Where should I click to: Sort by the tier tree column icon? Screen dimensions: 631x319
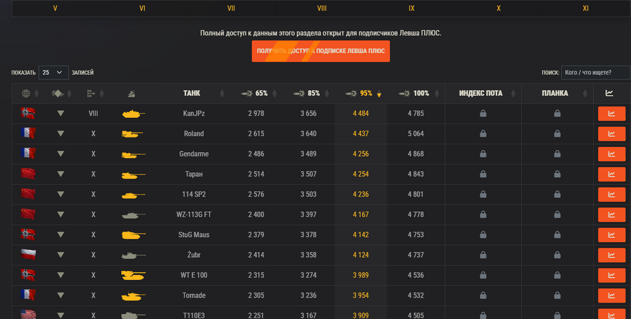91,94
